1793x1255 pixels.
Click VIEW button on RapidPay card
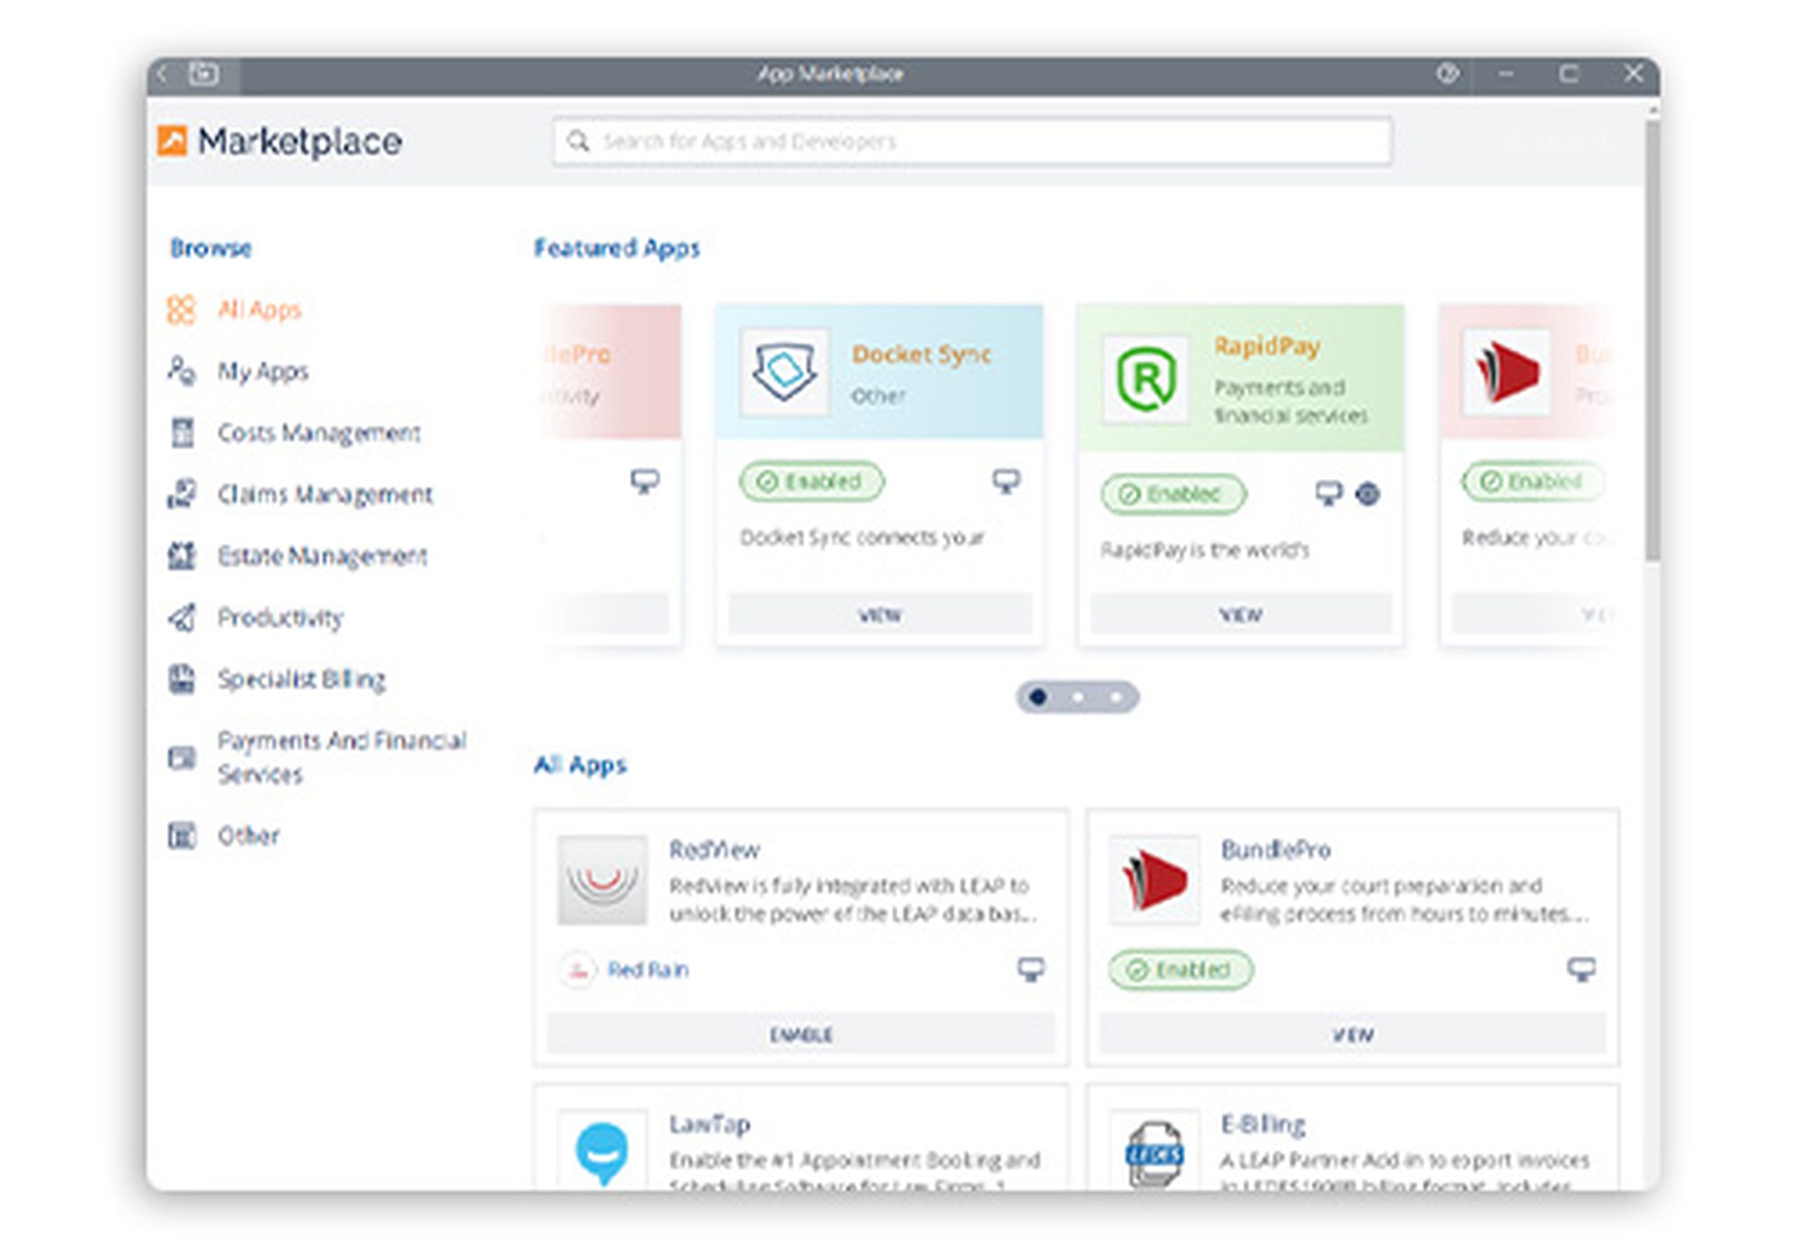click(1240, 615)
